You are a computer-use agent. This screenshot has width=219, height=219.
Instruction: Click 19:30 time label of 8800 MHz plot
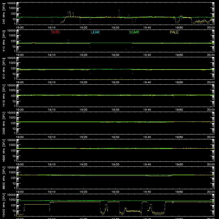tap(115, 192)
